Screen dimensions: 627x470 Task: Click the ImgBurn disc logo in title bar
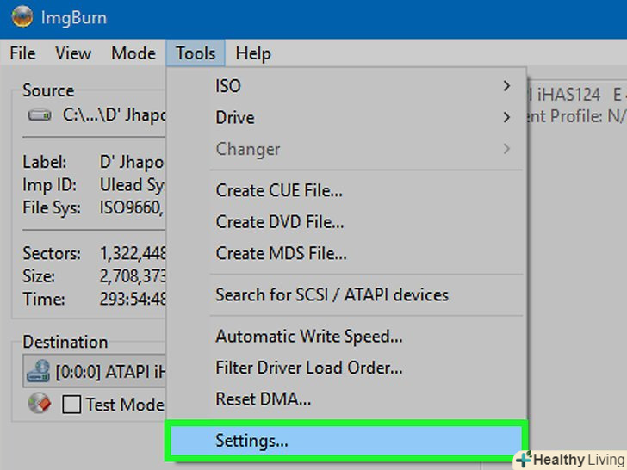22,17
